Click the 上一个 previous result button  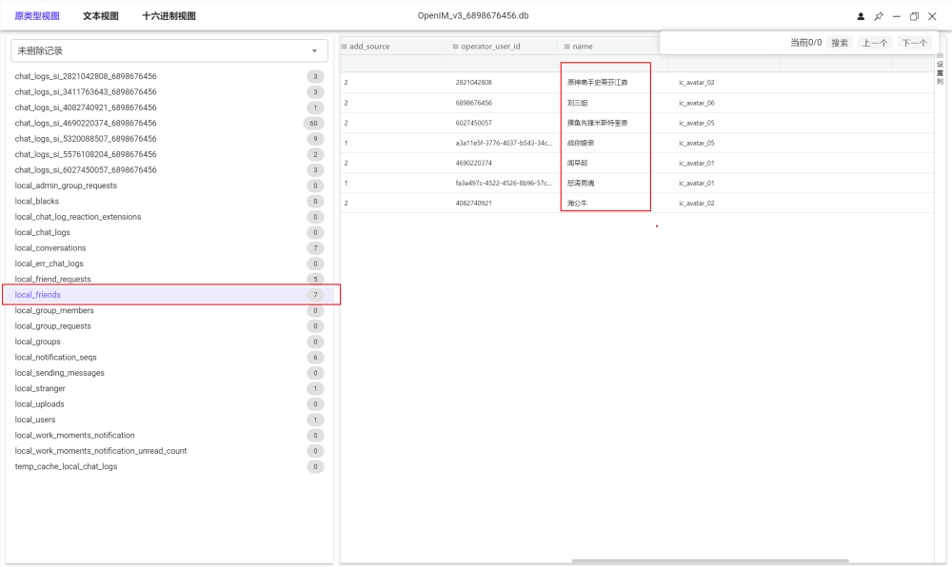874,43
